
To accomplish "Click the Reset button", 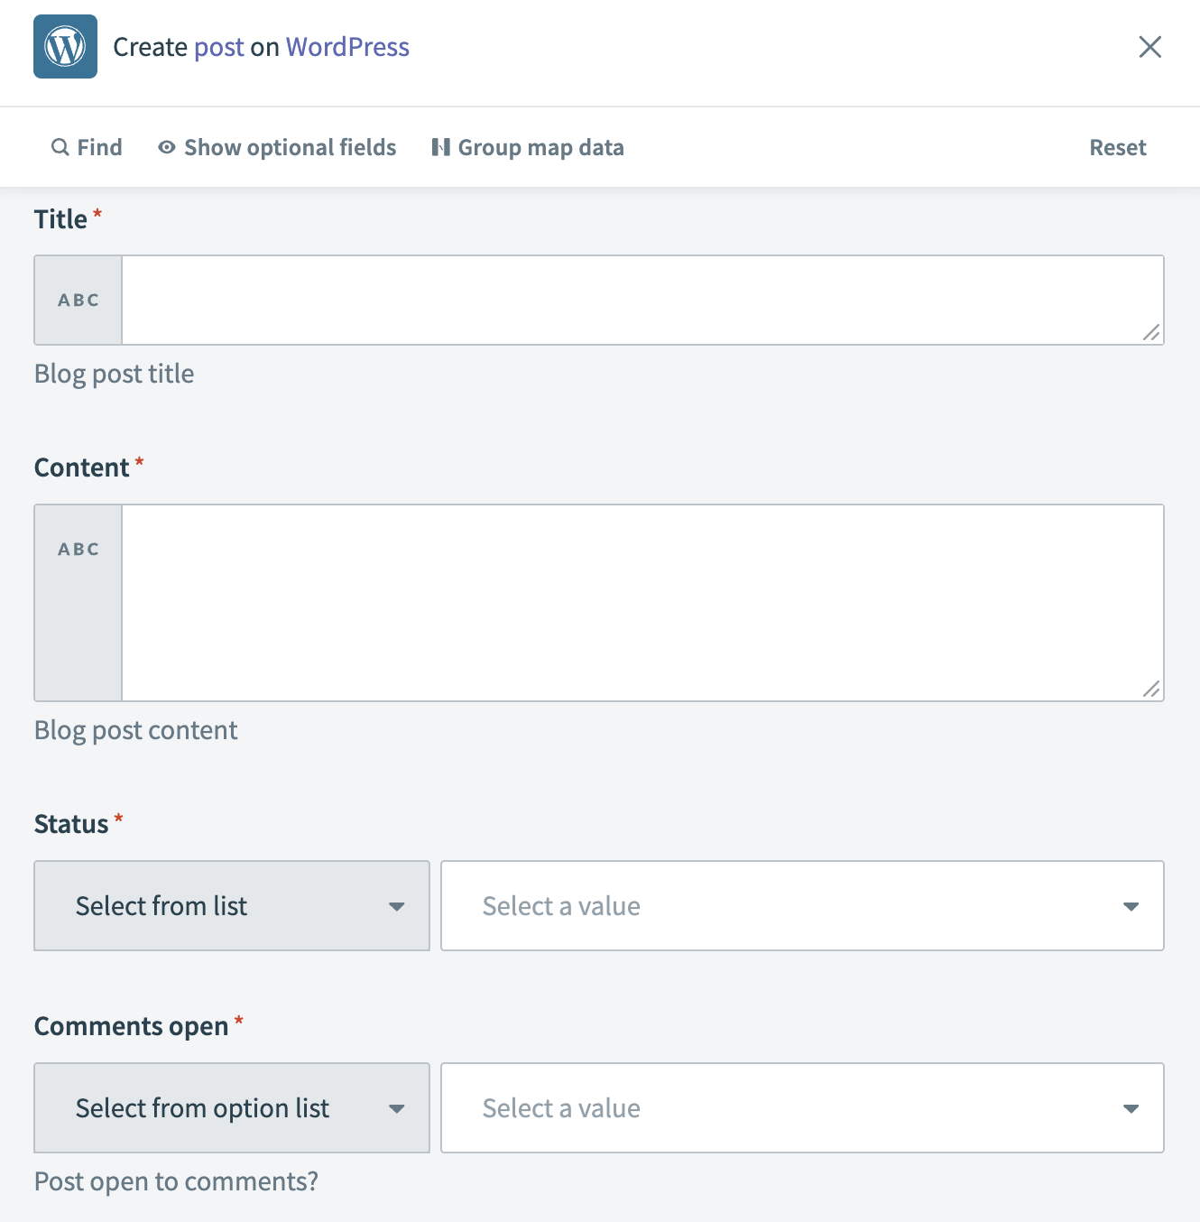I will (x=1118, y=146).
